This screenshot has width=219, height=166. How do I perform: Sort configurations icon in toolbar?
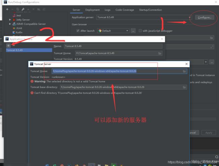[x=44, y=9]
